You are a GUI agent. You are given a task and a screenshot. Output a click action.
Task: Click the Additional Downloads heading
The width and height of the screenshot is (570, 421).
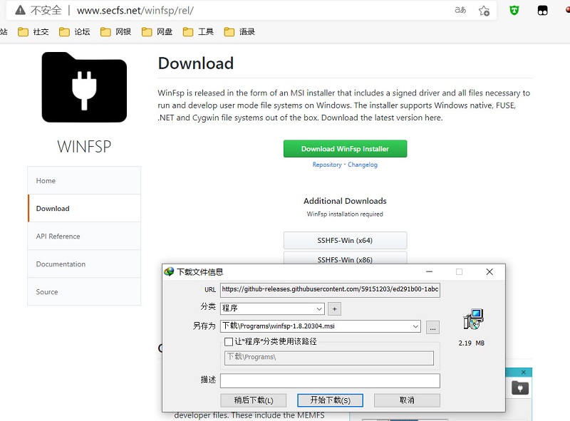(345, 201)
